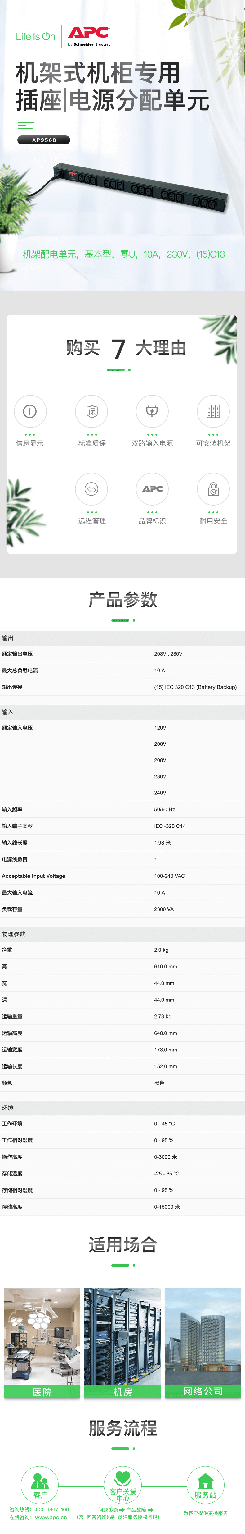Select the 双路输入电源 plug icon

coord(152,411)
